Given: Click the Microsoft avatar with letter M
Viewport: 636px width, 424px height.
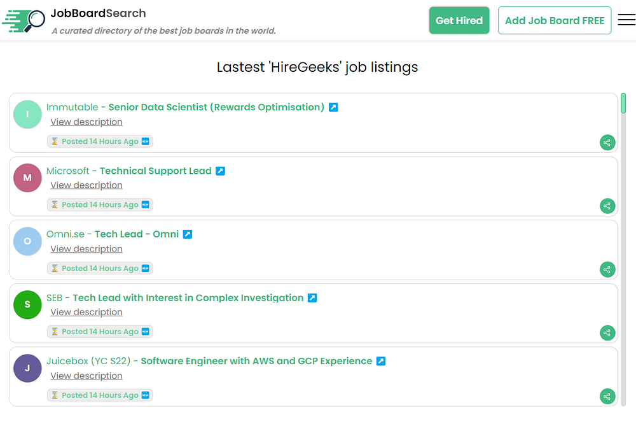Looking at the screenshot, I should click(27, 178).
